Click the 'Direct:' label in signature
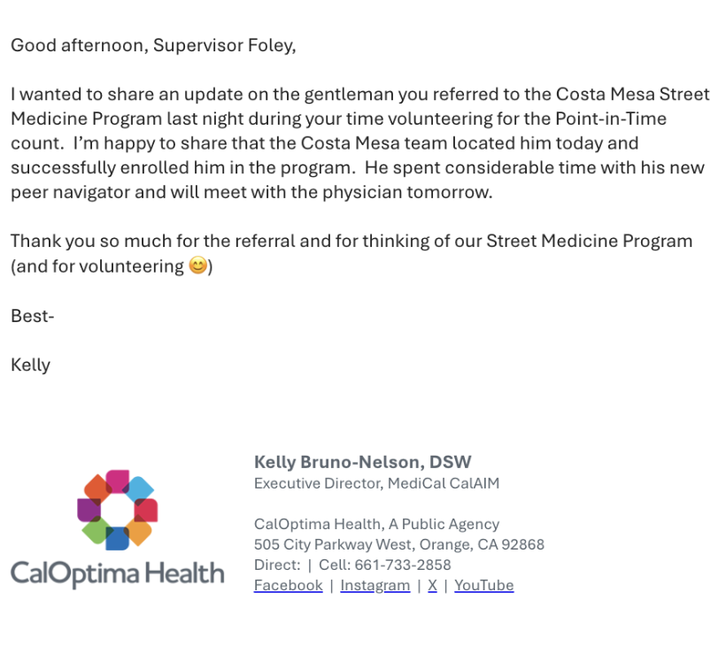 tap(276, 565)
